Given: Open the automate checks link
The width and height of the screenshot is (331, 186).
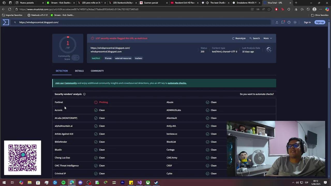Looking at the screenshot, I should coord(177,83).
